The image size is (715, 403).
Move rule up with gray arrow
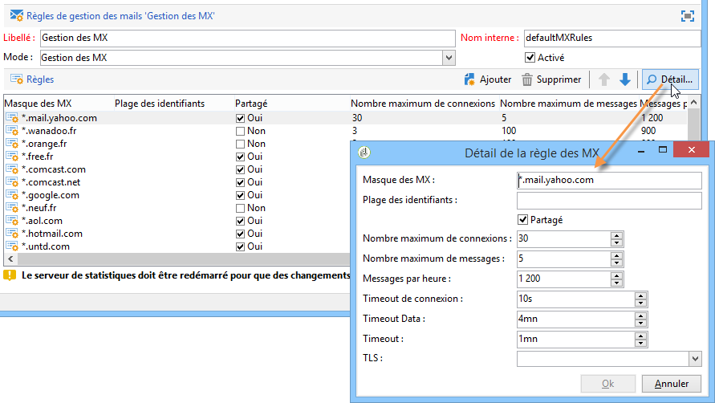tap(603, 79)
